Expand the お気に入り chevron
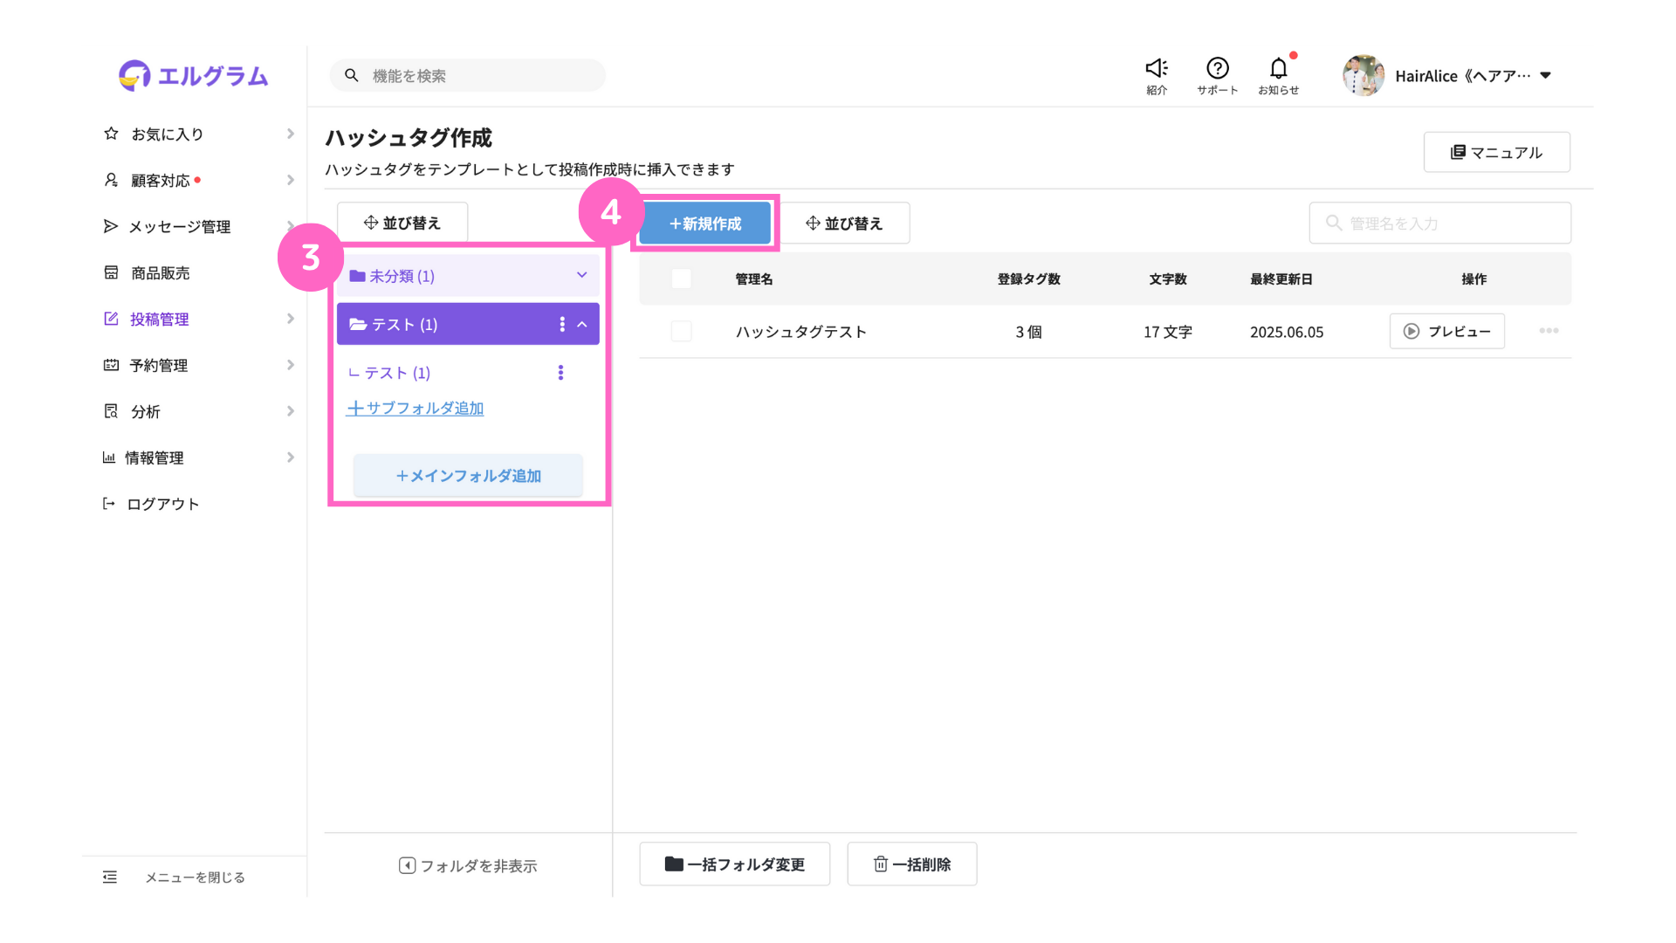 291,134
